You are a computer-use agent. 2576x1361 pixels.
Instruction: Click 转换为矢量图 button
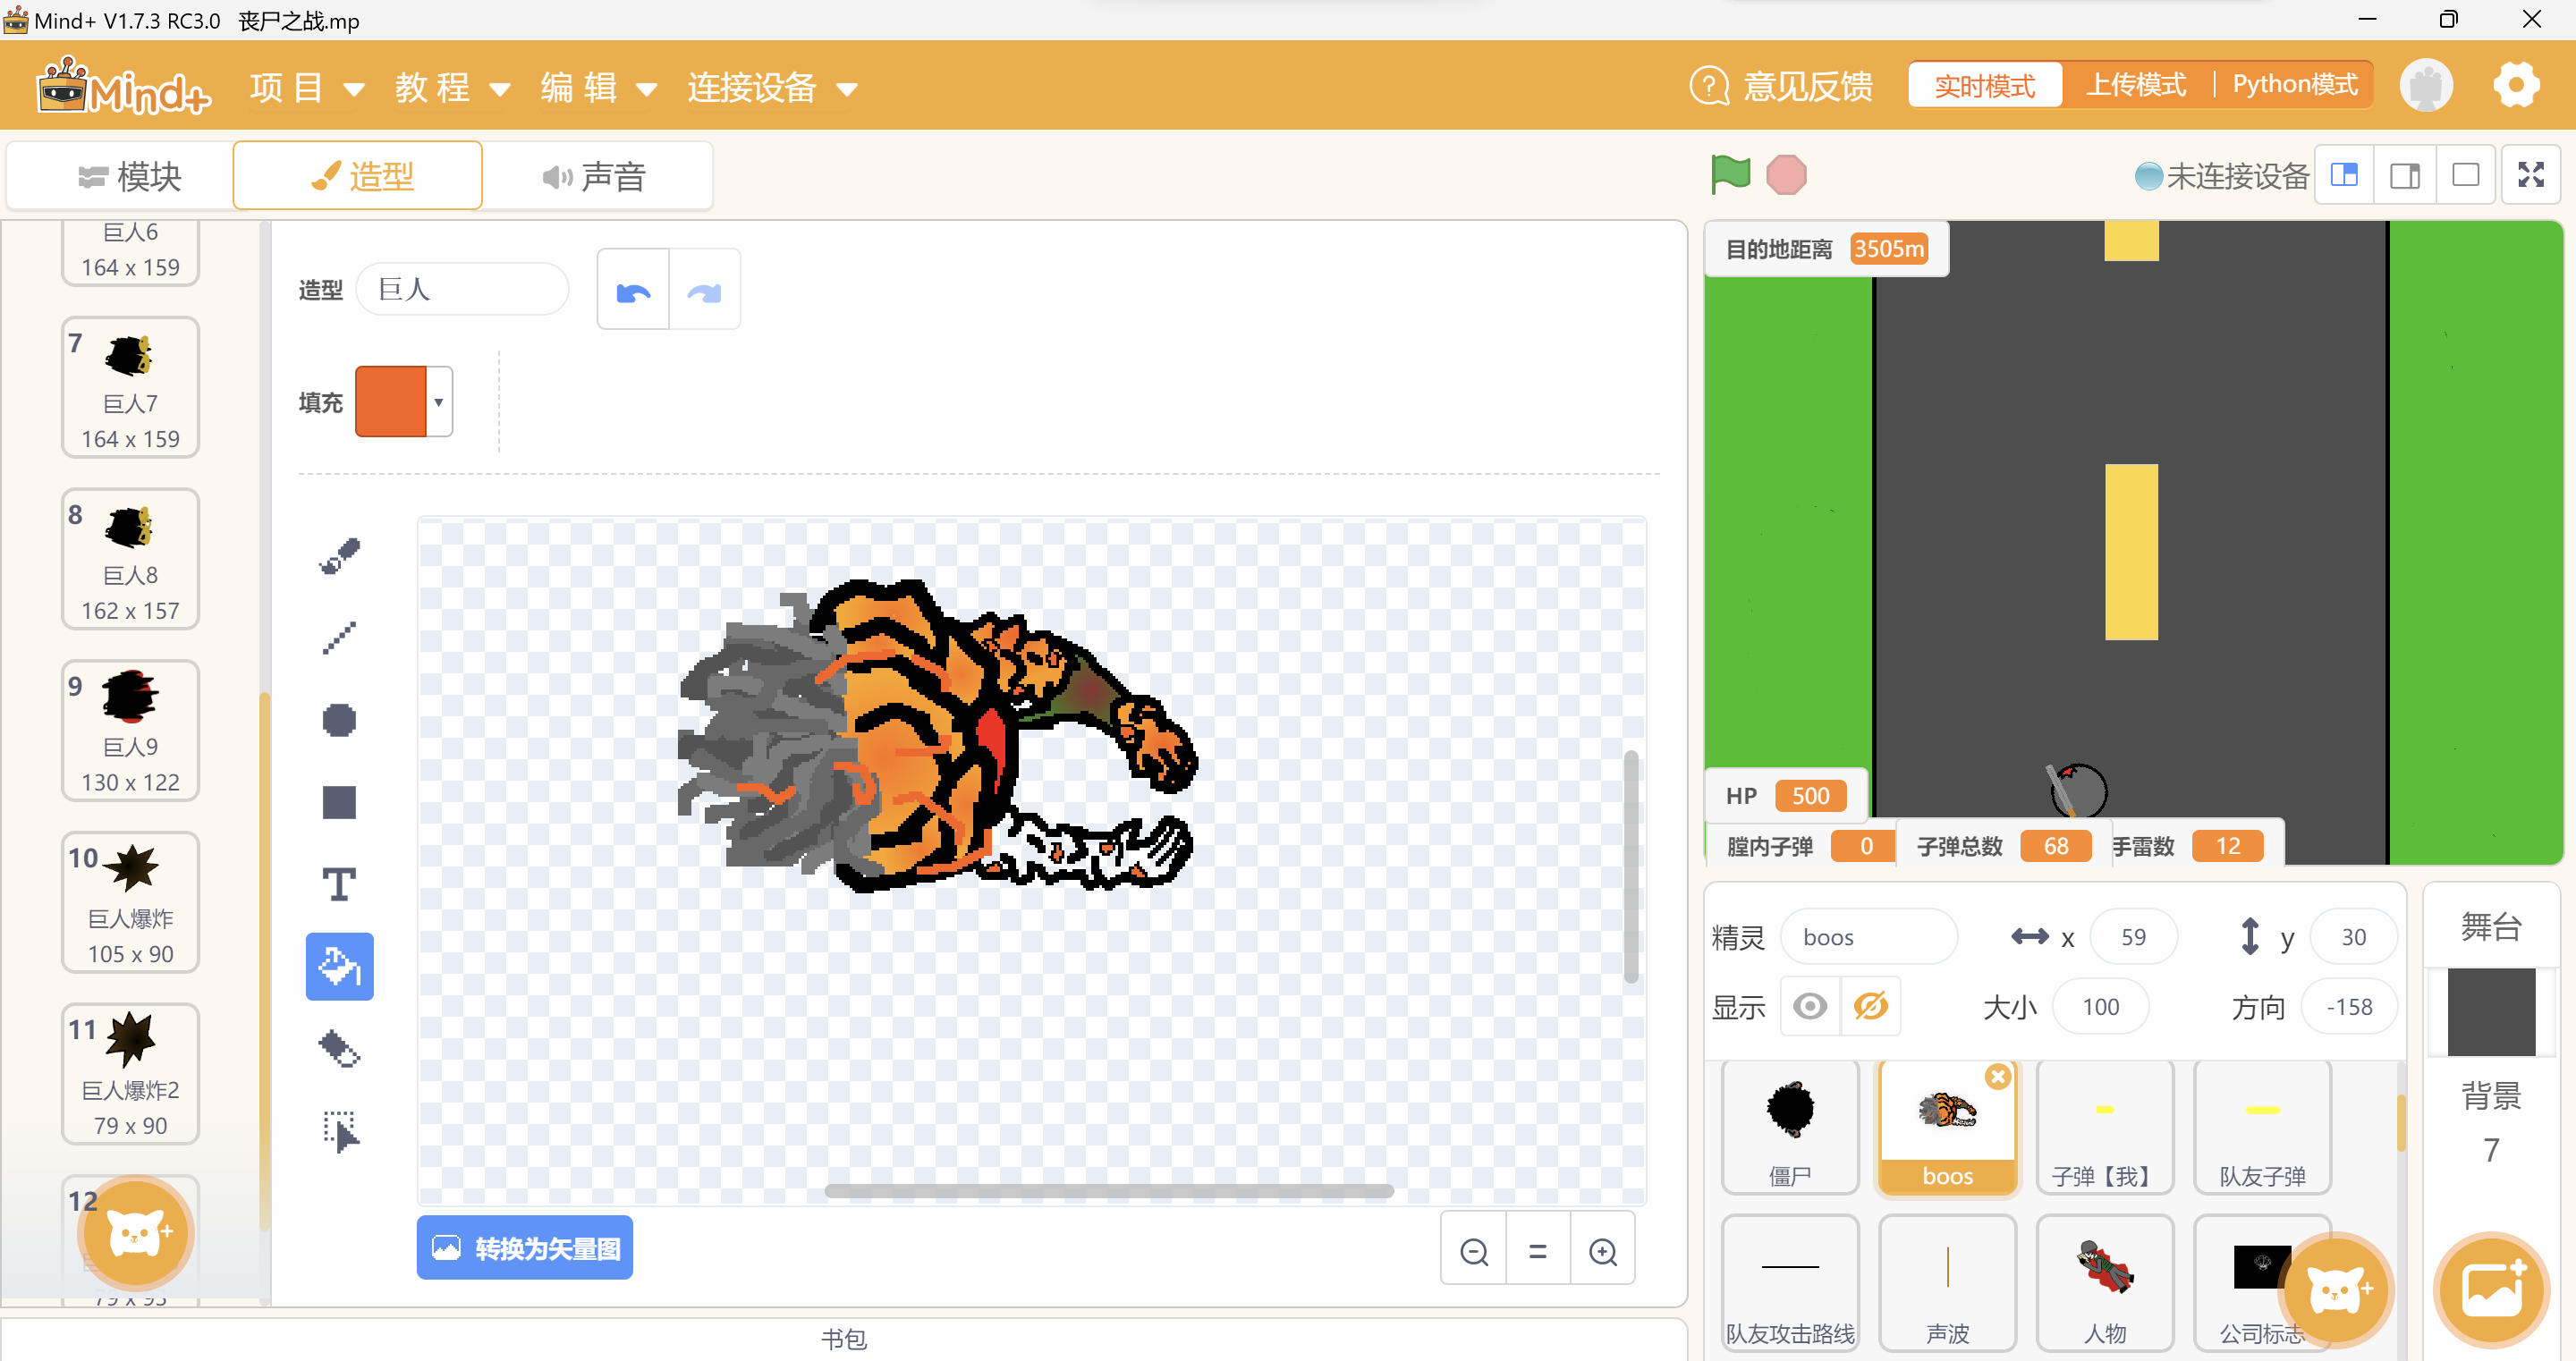click(x=525, y=1248)
